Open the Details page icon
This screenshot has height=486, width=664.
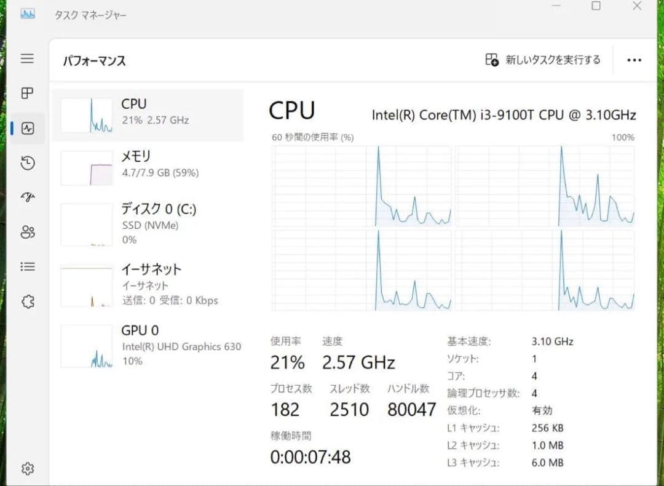pos(26,266)
